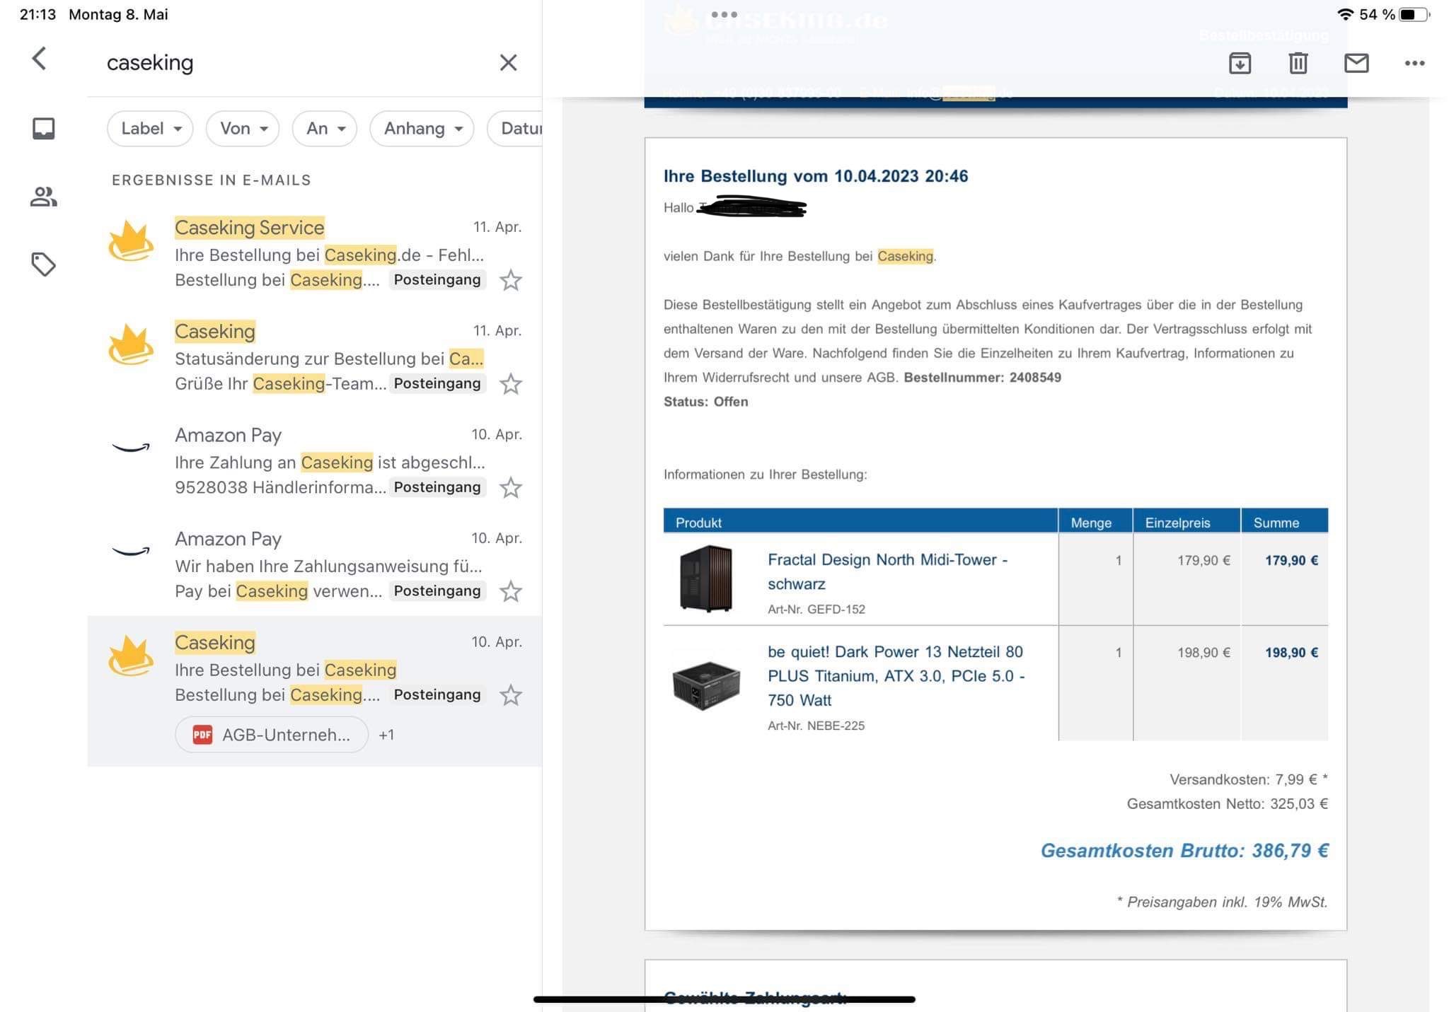Expand the Label filter dropdown
This screenshot has width=1449, height=1012.
point(151,129)
